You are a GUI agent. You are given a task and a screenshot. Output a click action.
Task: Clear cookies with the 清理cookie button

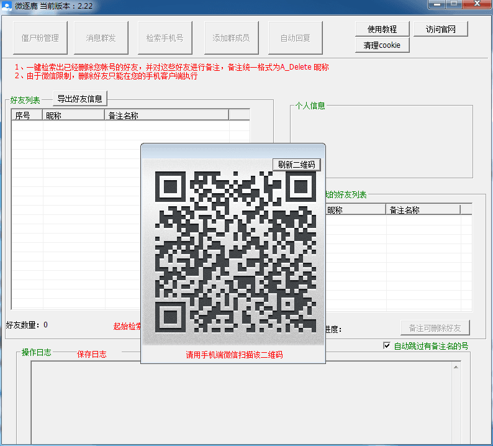point(382,45)
